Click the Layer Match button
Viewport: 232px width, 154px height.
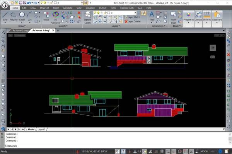click(x=132, y=17)
